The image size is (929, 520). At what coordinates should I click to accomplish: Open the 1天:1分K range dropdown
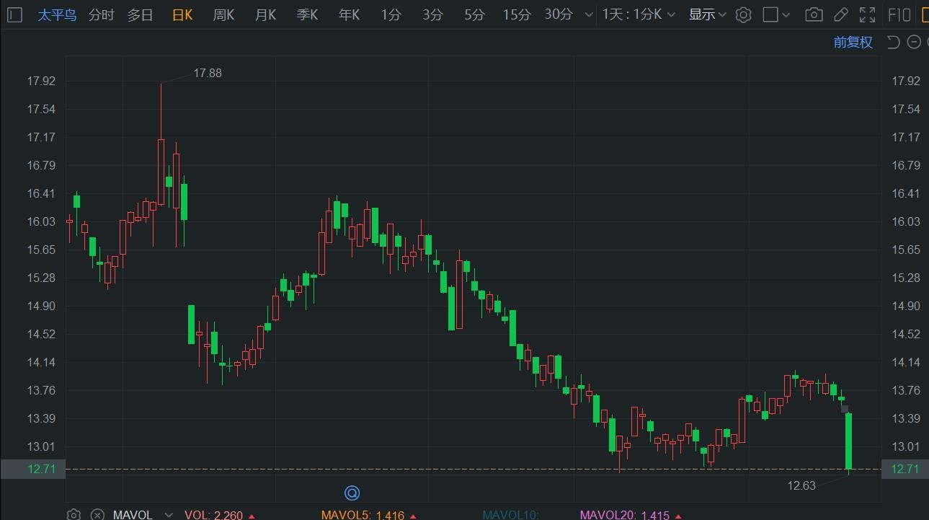click(639, 14)
